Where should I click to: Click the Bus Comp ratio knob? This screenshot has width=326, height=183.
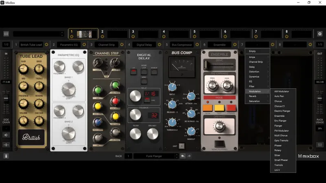[x=172, y=87]
